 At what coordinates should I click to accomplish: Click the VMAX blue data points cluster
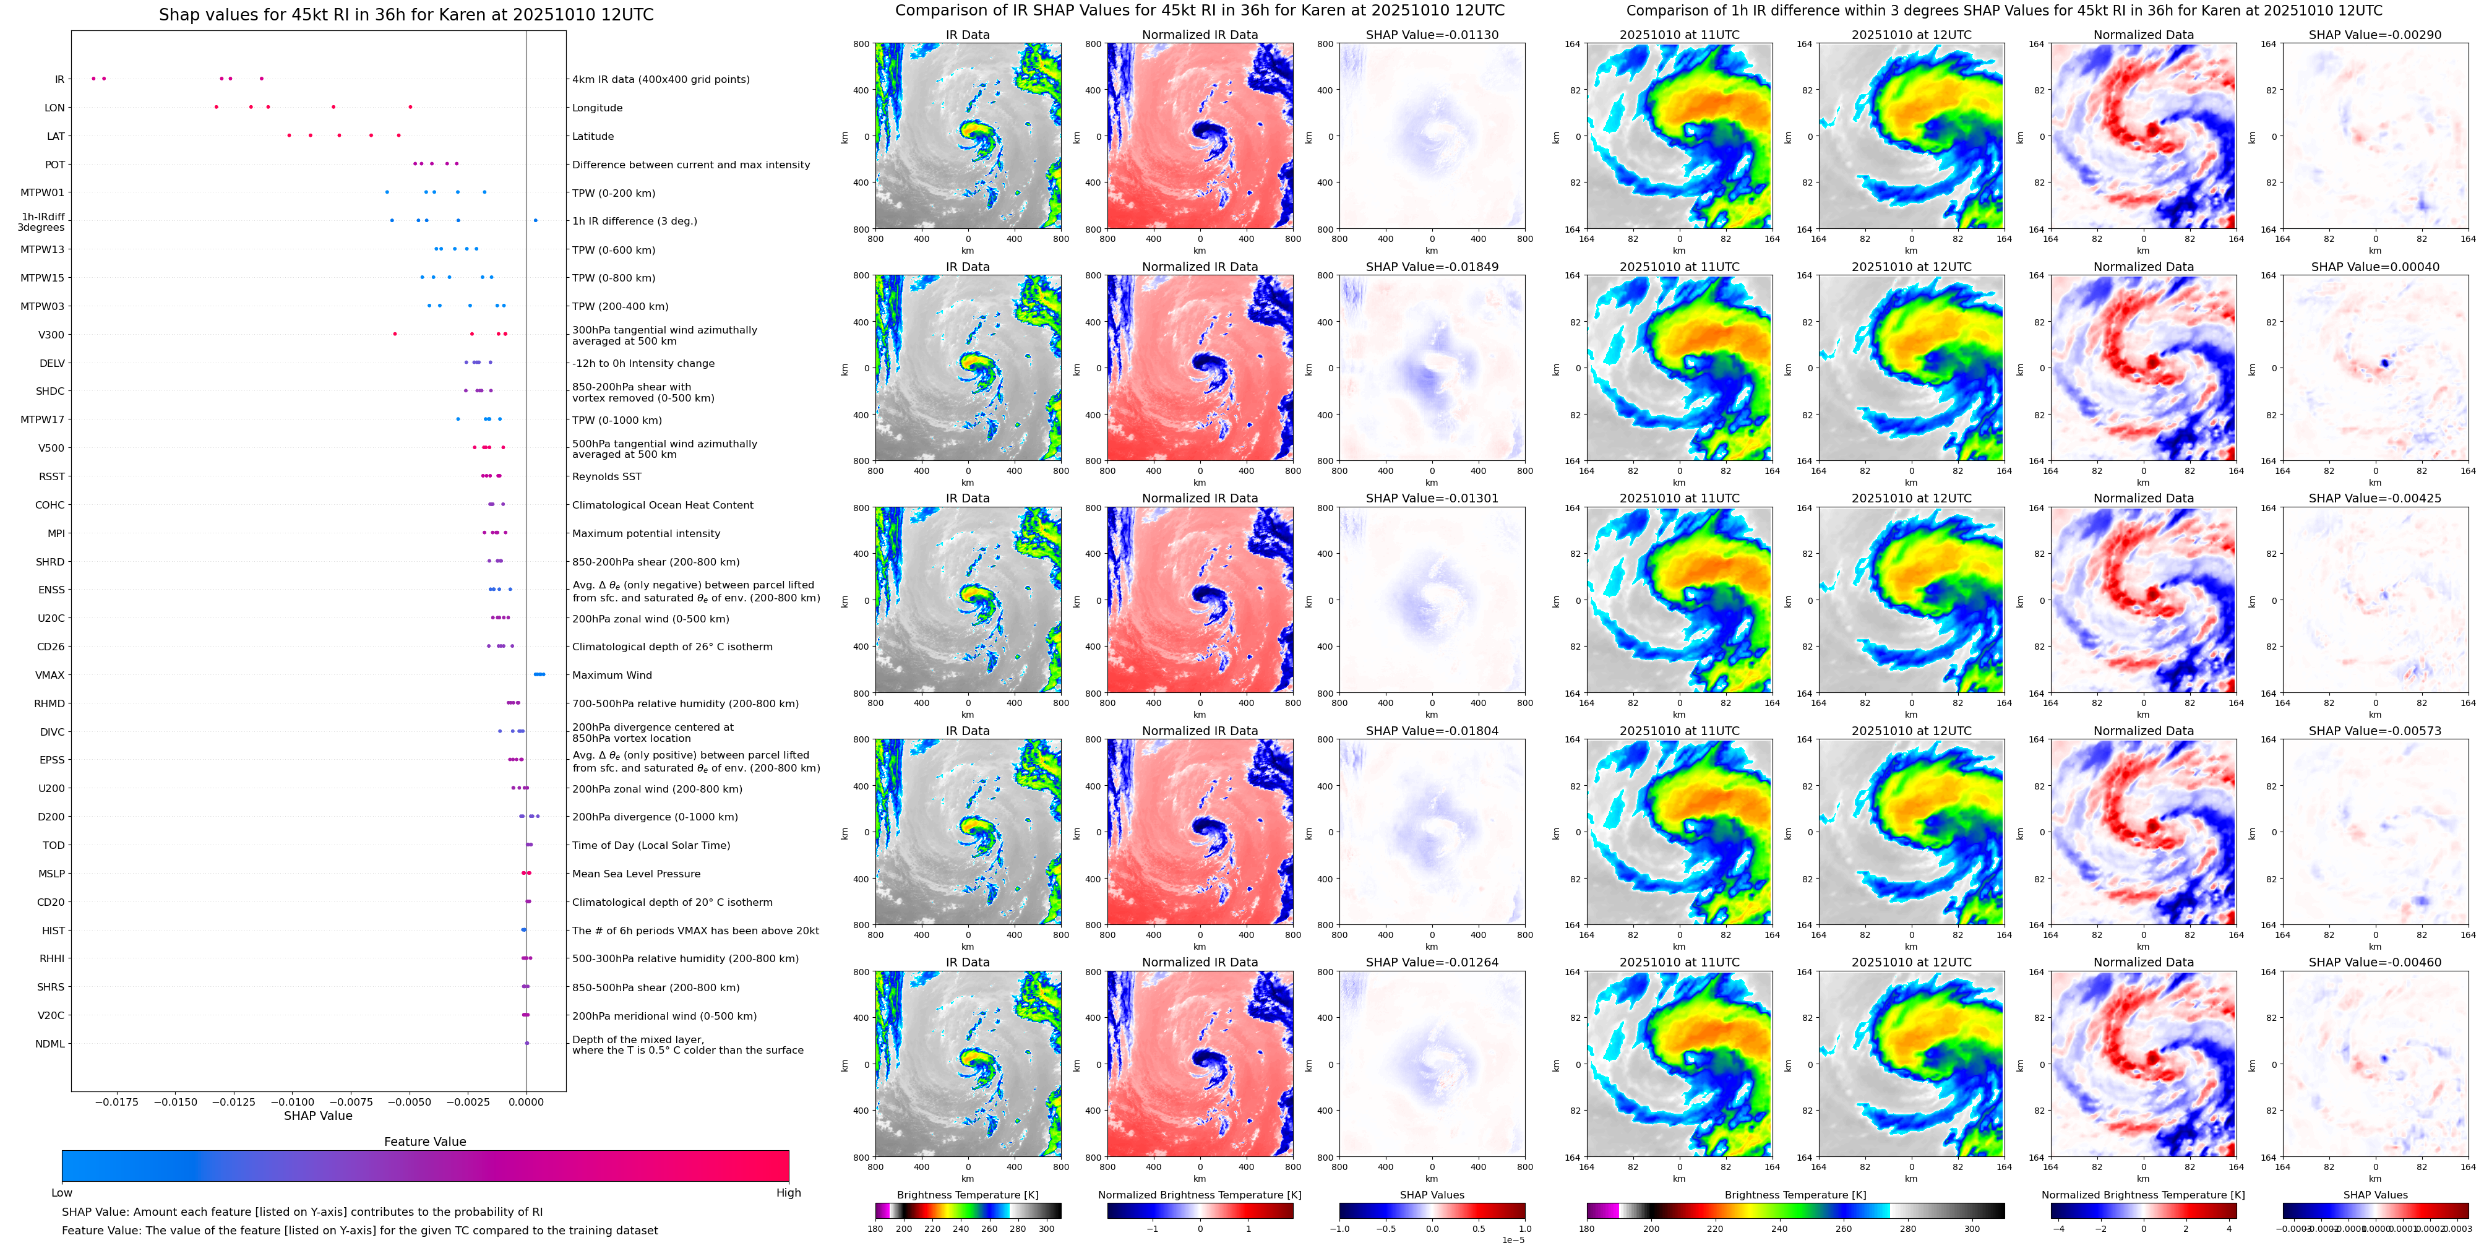coord(539,674)
